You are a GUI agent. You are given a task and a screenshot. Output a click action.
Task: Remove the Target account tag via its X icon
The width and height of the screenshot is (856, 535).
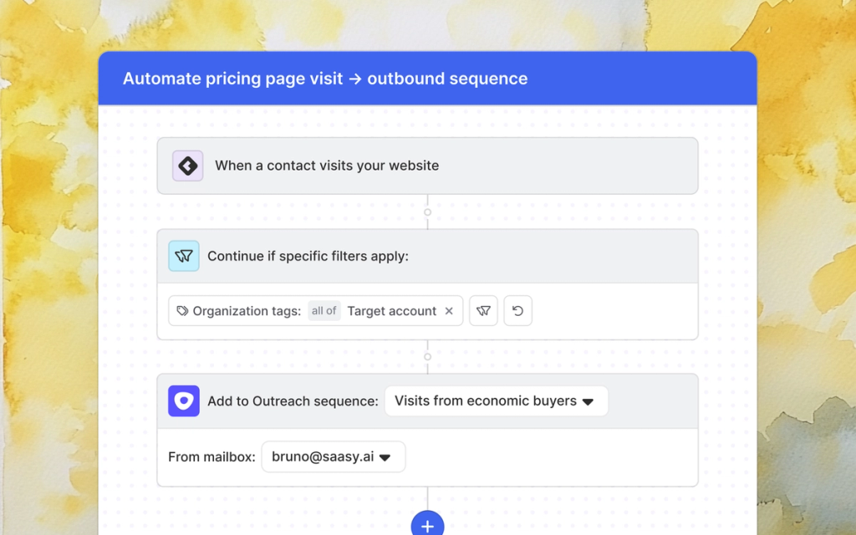pyautogui.click(x=449, y=310)
